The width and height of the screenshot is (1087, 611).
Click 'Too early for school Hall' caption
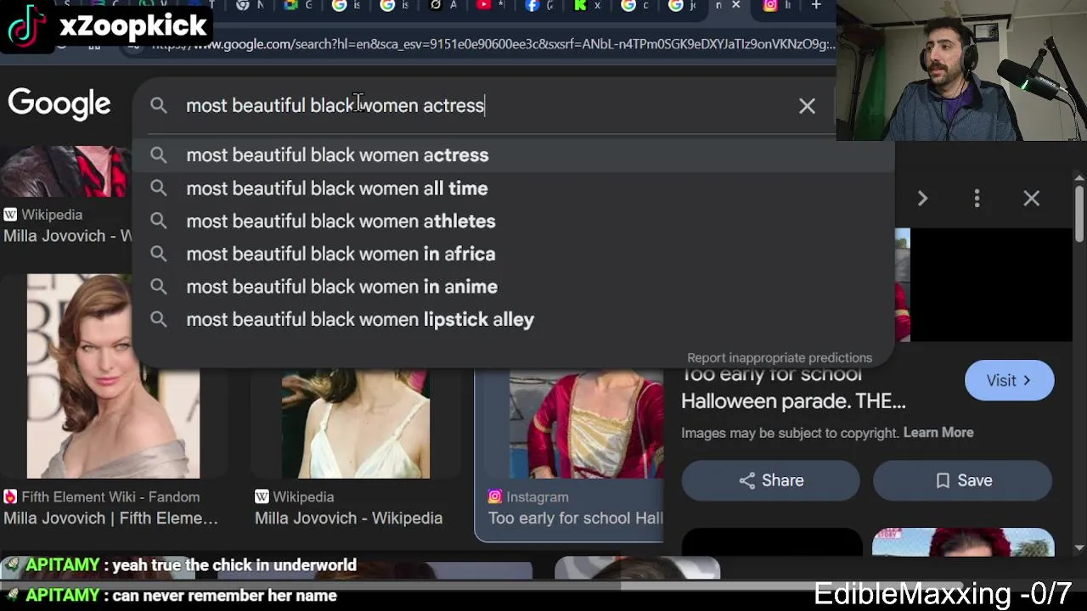576,519
